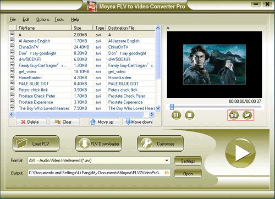
Task: Launch the FLV Downloader
Action: 98,143
